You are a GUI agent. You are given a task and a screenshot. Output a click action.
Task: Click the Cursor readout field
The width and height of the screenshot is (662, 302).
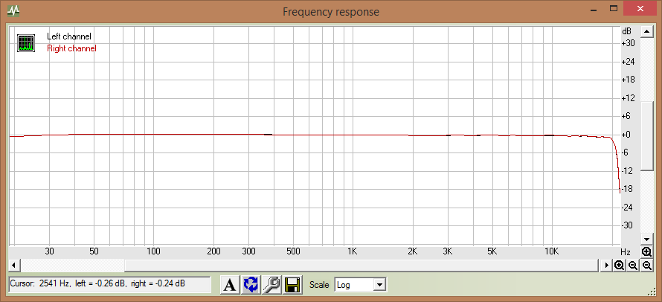point(109,284)
